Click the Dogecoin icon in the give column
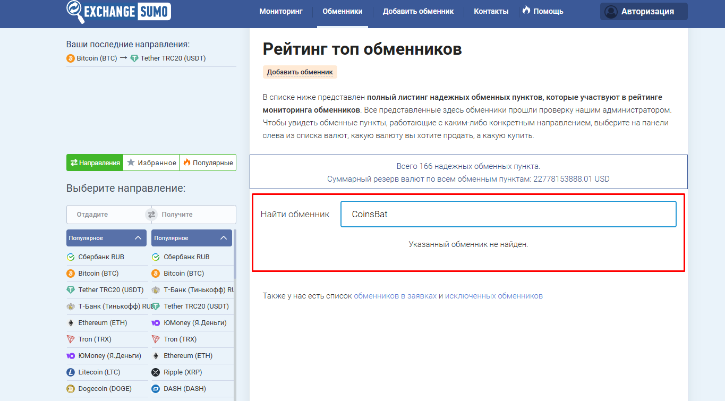Viewport: 725px width, 401px height. [x=71, y=389]
